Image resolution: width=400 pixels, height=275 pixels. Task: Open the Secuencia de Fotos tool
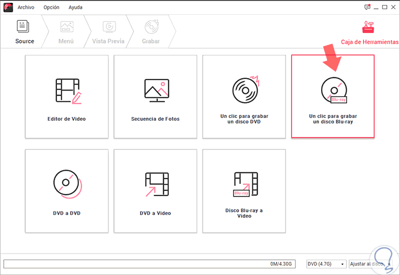coord(156,97)
